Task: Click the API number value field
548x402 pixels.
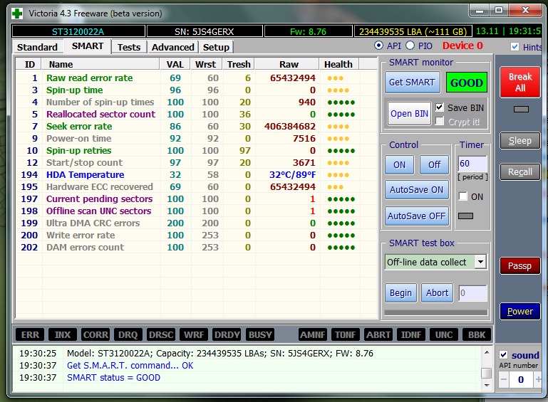Action: (521, 379)
